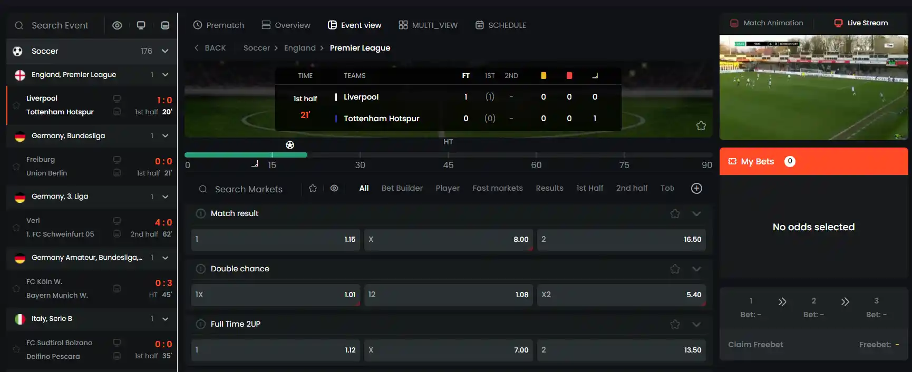Collapse the Double chance market
Screen dimensions: 912x372
696,269
